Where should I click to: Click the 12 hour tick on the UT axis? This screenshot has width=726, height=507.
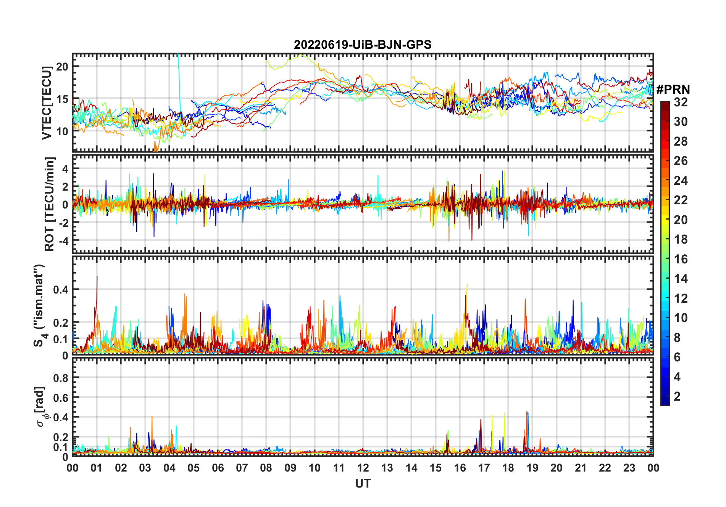[363, 468]
